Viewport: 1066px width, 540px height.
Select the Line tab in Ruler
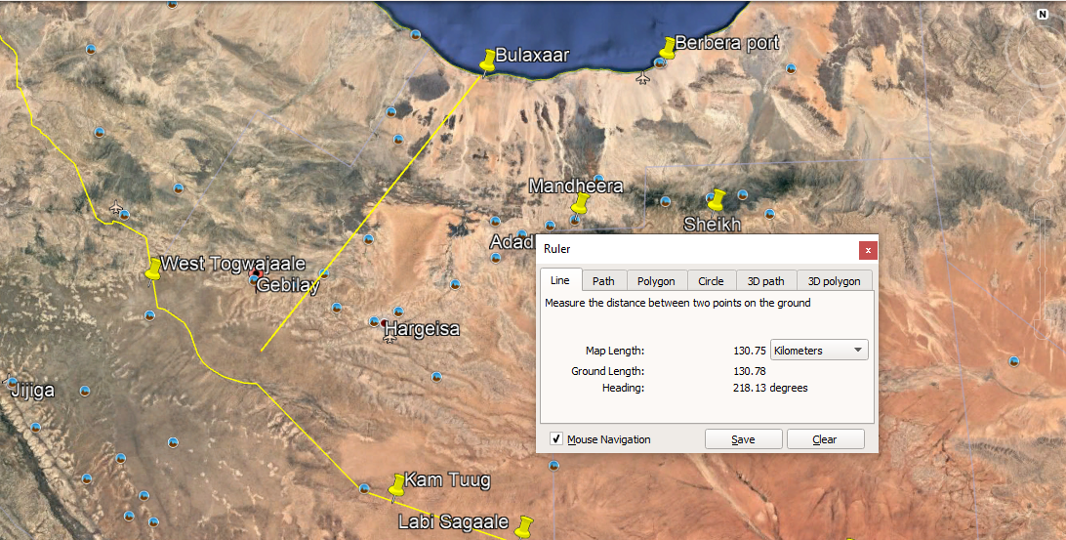[559, 280]
